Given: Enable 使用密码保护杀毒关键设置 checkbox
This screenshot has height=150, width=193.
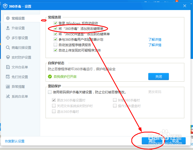Looking at the screenshot, I should tap(50, 92).
